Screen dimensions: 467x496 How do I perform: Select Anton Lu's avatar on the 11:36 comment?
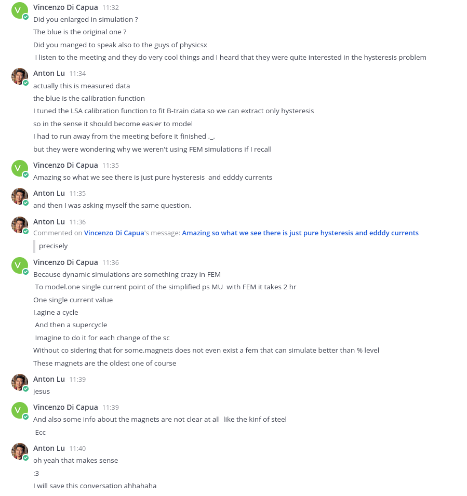click(19, 225)
